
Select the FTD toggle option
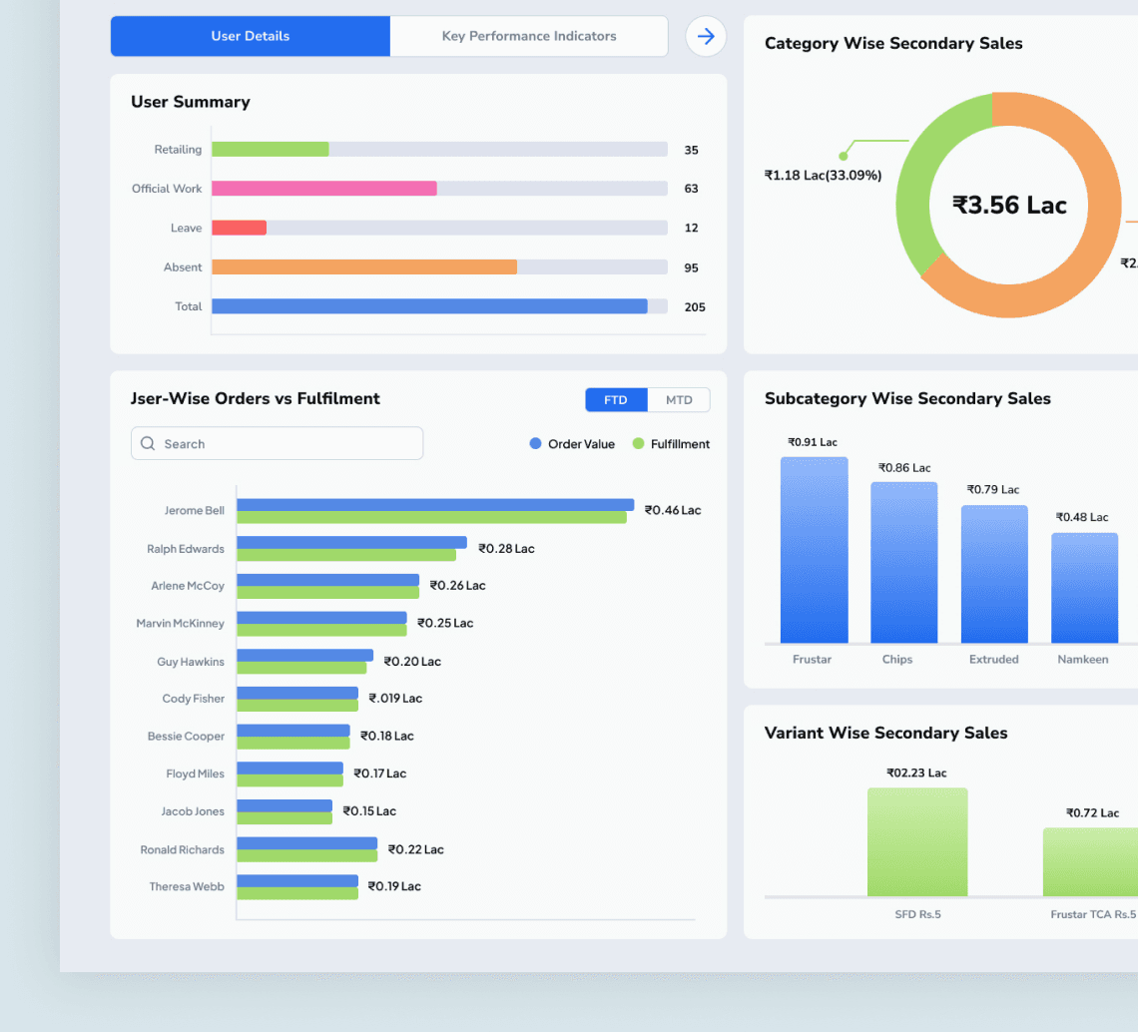616,400
